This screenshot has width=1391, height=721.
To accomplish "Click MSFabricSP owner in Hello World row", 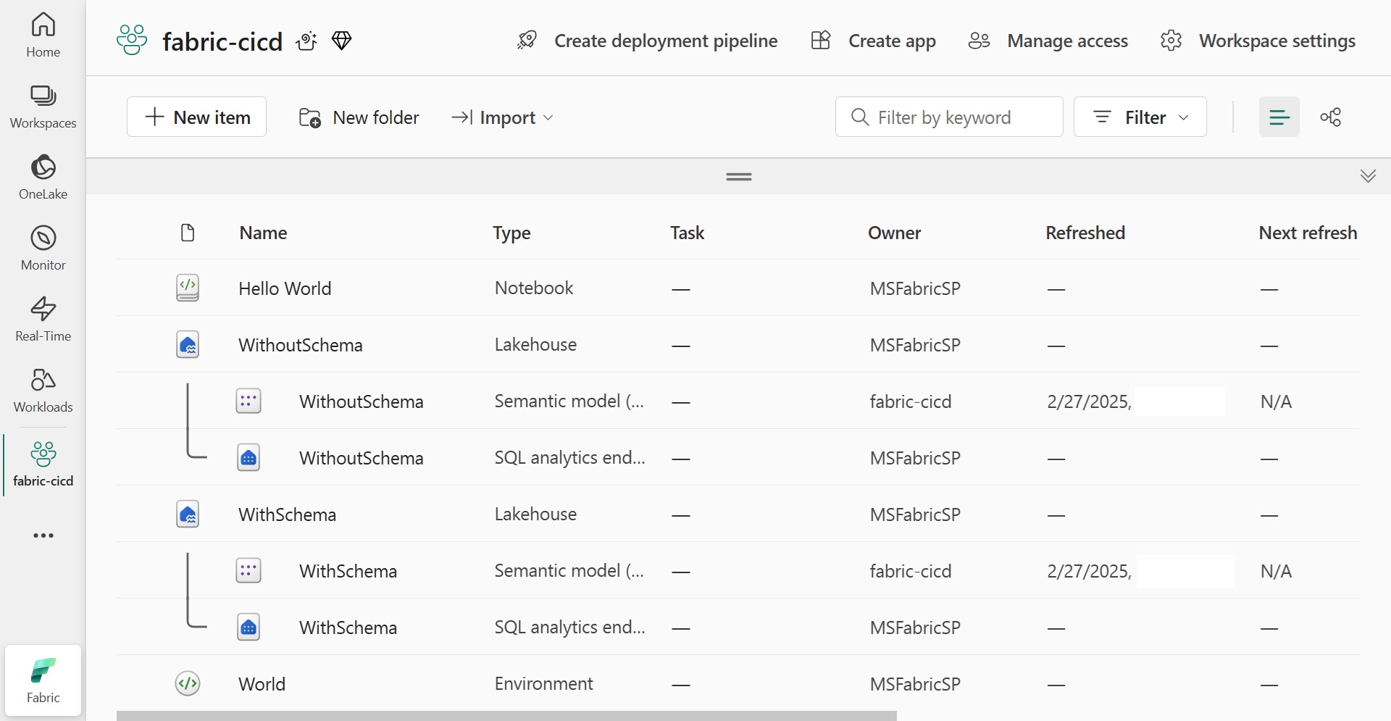I will point(915,288).
